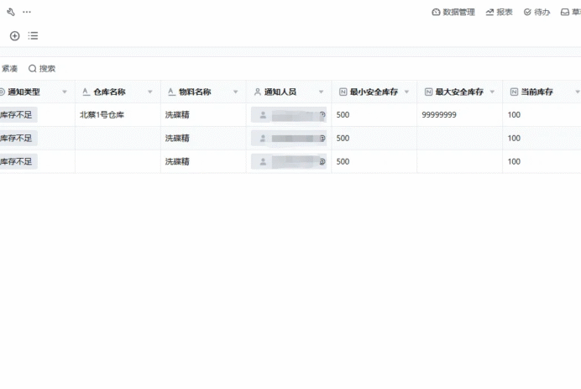This screenshot has width=581, height=389.
Task: Open the list view icon
Action: [33, 35]
